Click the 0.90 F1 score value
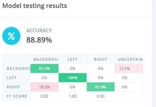Screen dimensions: 156x107 point(100,96)
